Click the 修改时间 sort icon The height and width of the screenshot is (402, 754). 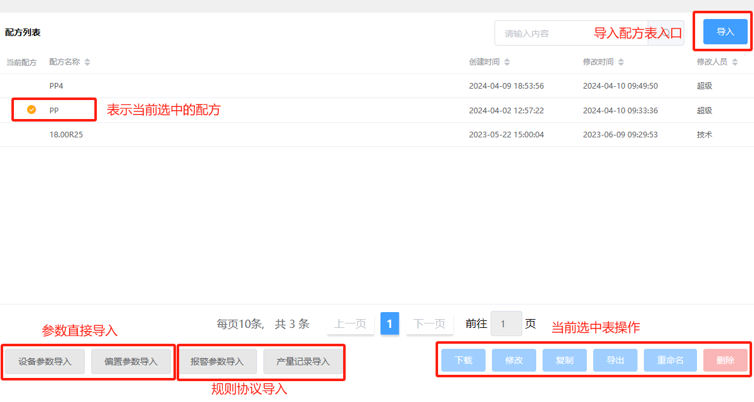[621, 62]
